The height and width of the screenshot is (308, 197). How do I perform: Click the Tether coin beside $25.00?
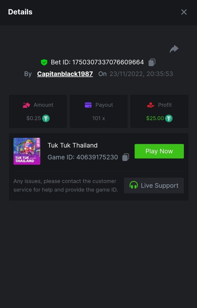(x=169, y=118)
